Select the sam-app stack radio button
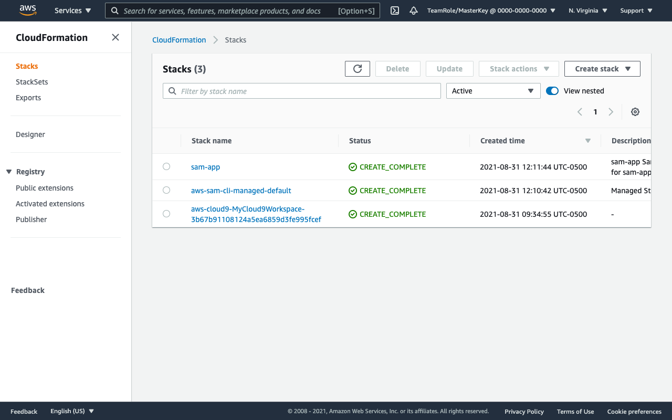 pos(166,166)
